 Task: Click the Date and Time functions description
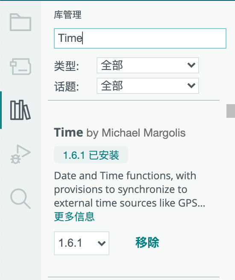tap(129, 189)
